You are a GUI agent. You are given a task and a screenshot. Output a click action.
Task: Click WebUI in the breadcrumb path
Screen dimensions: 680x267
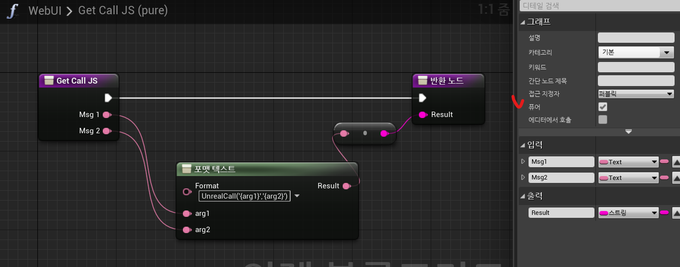click(x=45, y=10)
